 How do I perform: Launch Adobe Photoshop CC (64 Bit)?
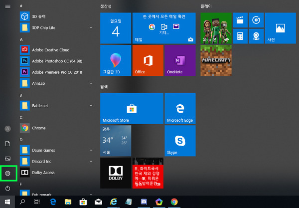tap(56, 61)
